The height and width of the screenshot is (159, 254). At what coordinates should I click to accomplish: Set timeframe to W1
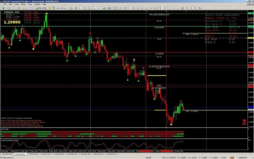click(151, 8)
